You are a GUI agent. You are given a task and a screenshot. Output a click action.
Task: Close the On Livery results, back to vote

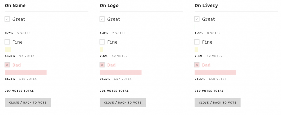218,102
